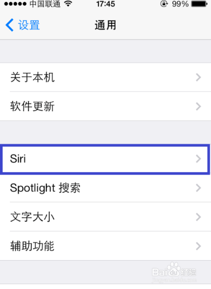Tap the chevron beside 文字大小
This screenshot has width=211, height=289.
(198, 217)
